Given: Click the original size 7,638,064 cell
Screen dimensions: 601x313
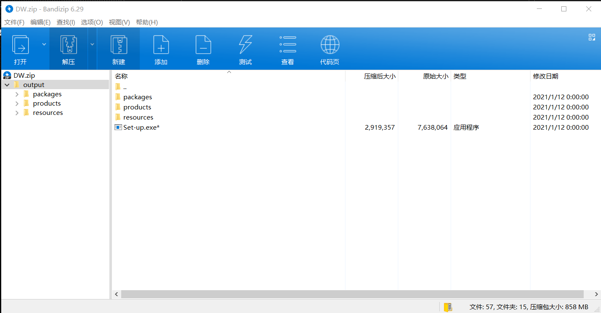Looking at the screenshot, I should [x=432, y=127].
